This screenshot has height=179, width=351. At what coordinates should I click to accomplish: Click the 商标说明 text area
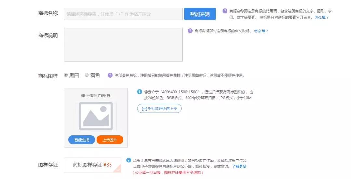click(123, 45)
